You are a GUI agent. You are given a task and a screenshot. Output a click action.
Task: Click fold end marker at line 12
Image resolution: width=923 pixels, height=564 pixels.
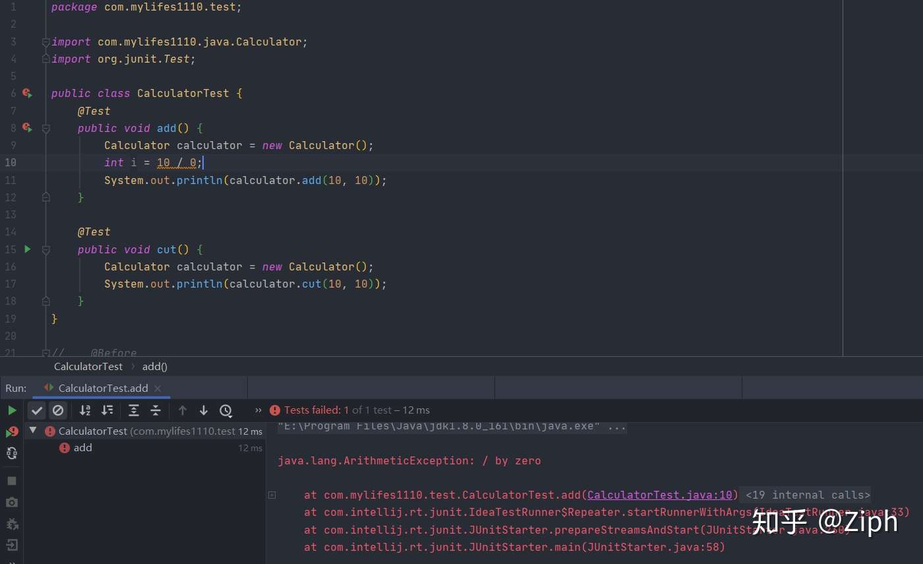tap(46, 197)
